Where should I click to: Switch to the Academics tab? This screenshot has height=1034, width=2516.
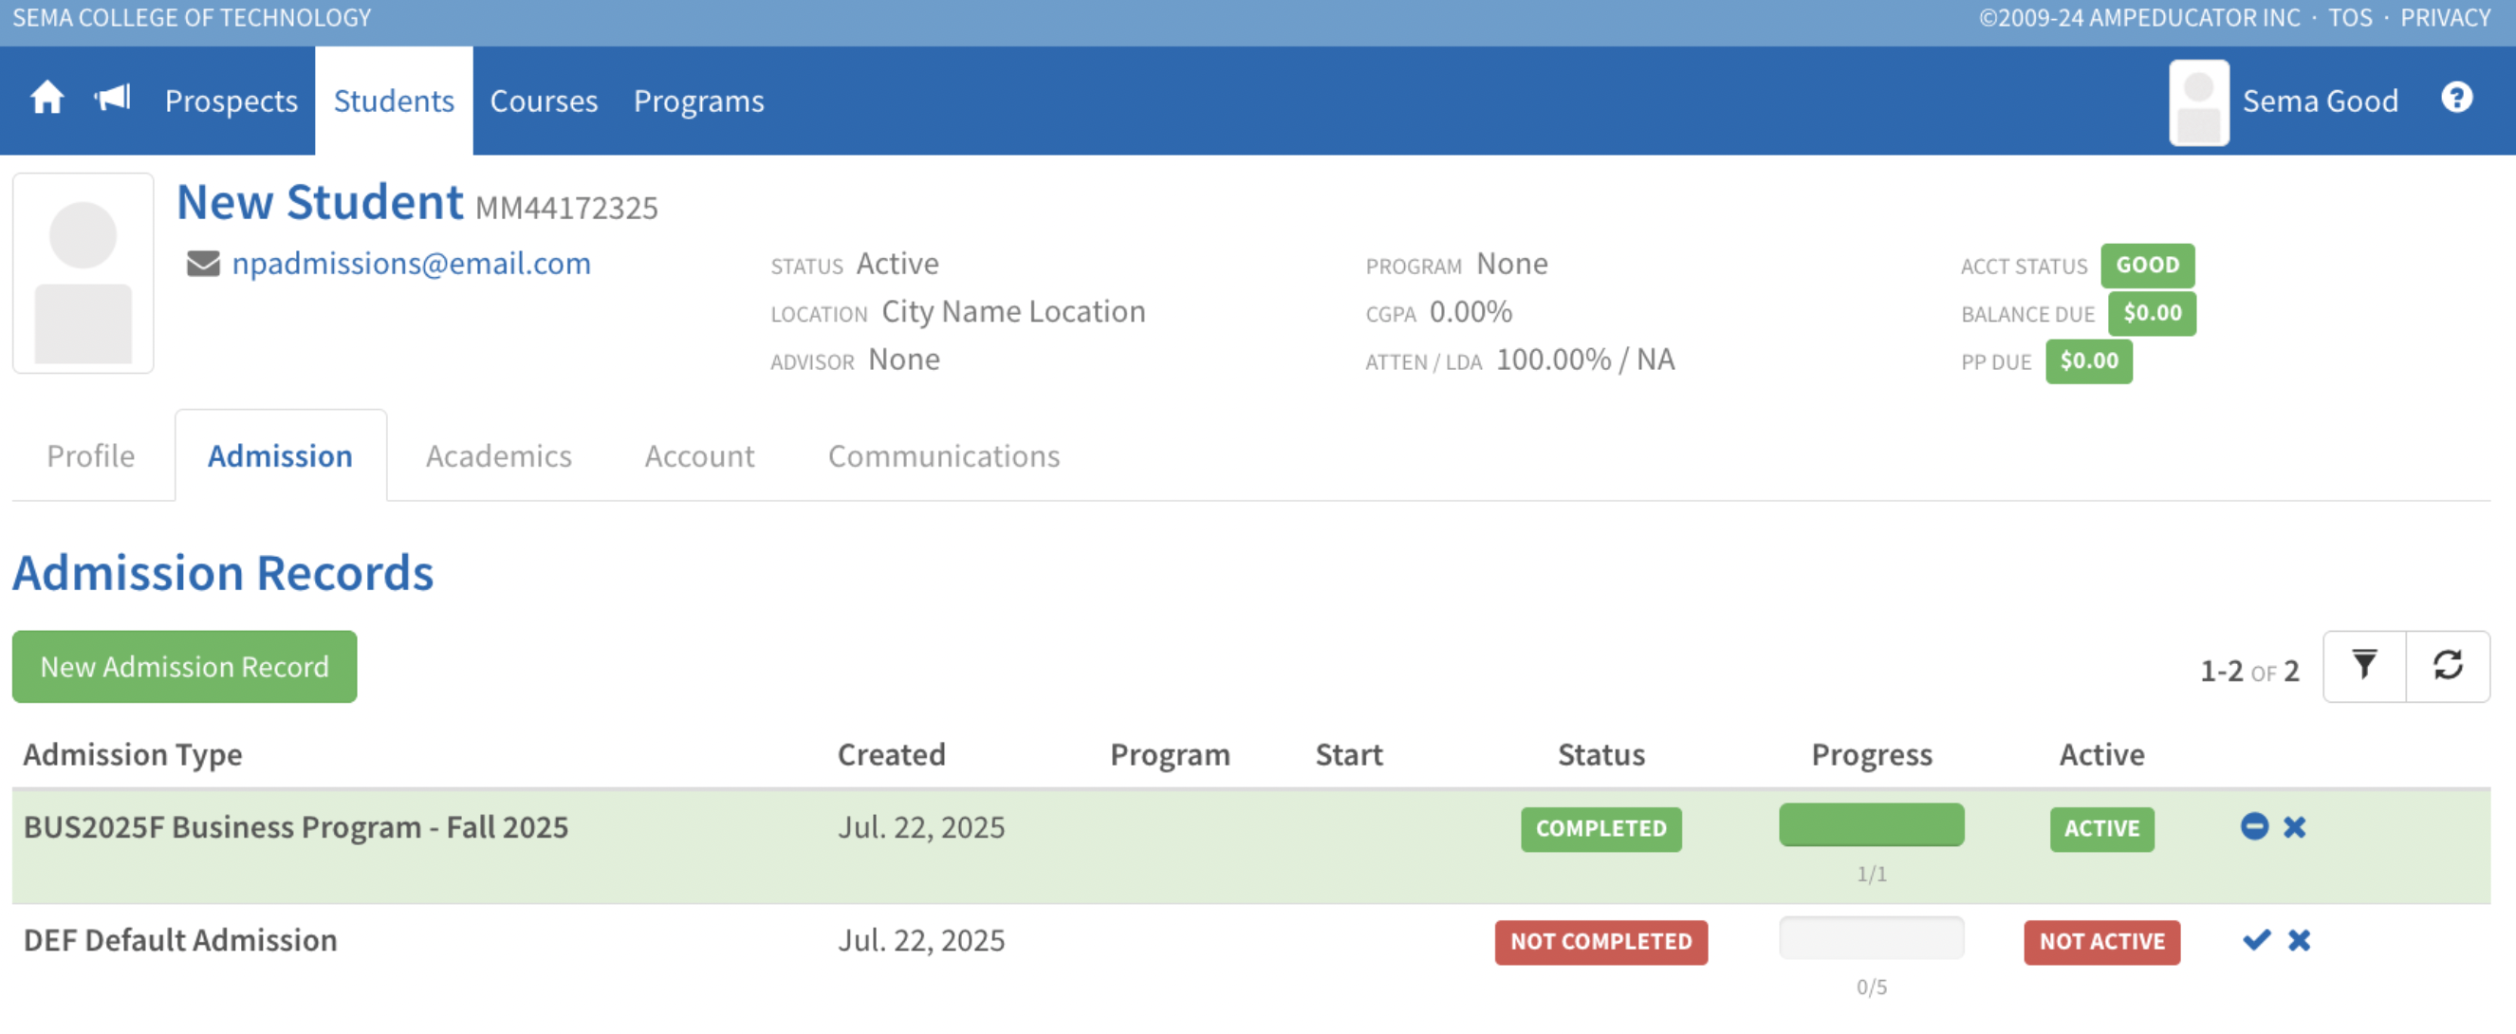498,456
